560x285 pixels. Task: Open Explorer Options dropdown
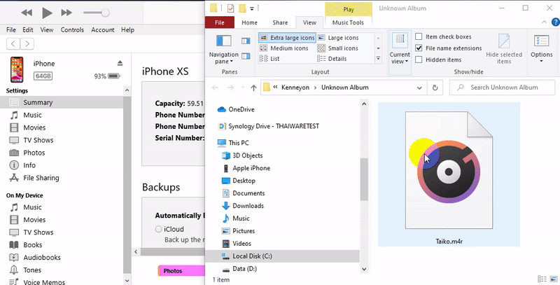click(x=541, y=49)
